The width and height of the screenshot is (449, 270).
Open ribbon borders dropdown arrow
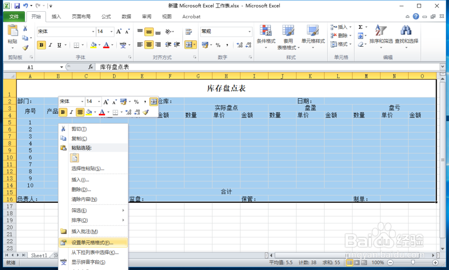pyautogui.click(x=83, y=45)
